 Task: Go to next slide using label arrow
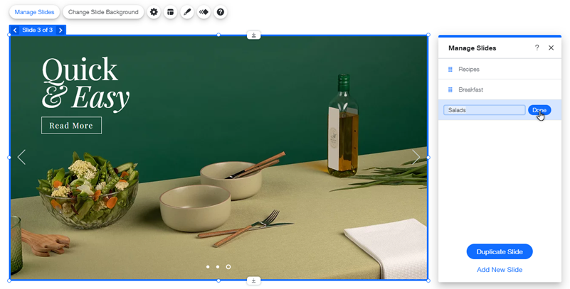tap(60, 30)
